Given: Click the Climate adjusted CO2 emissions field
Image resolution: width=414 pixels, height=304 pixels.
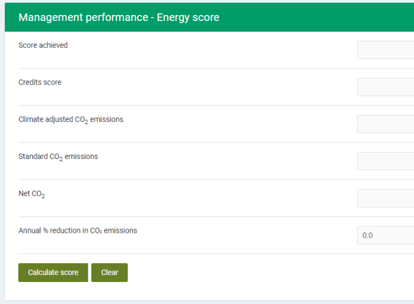Looking at the screenshot, I should 385,124.
